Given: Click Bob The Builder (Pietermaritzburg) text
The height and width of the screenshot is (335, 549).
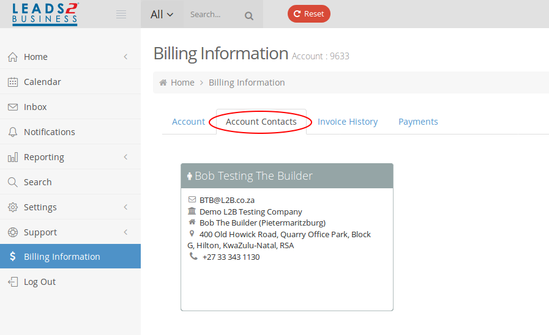Looking at the screenshot, I should coord(263,223).
